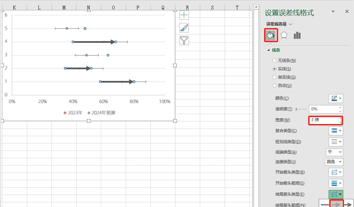Click the pane title 设置误差线格式

pyautogui.click(x=289, y=13)
